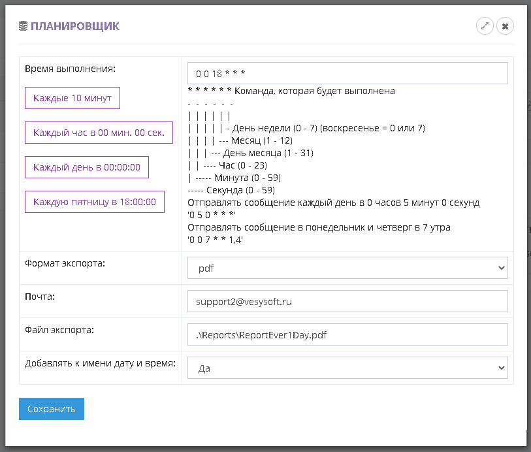
Task: Close the Планировщик dialog with the X icon
Action: (x=505, y=26)
